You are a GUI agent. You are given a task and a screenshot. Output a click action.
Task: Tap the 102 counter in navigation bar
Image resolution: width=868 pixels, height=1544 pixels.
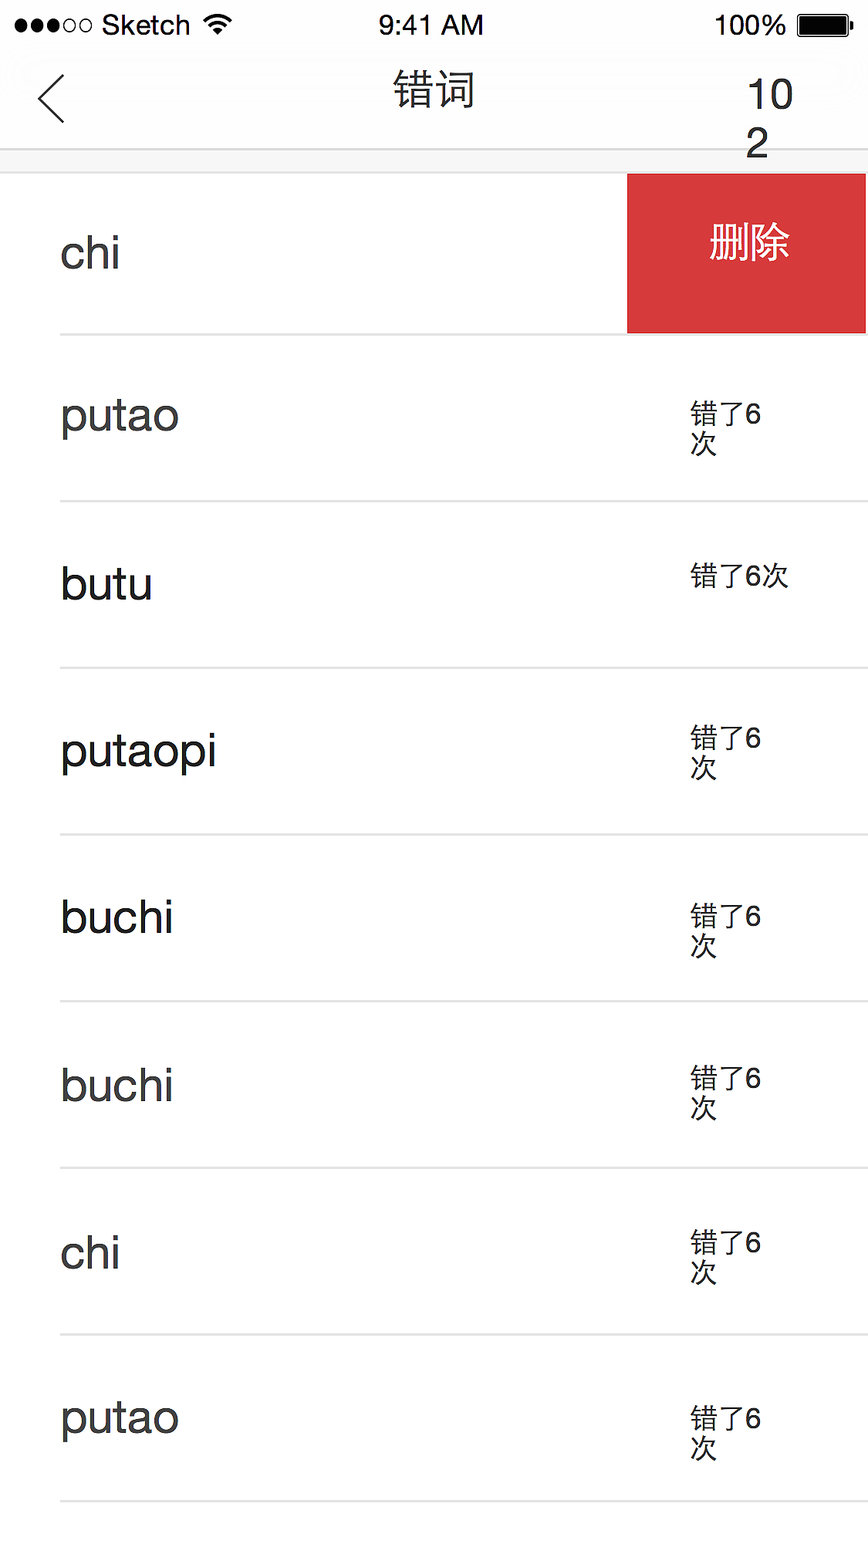pos(768,117)
